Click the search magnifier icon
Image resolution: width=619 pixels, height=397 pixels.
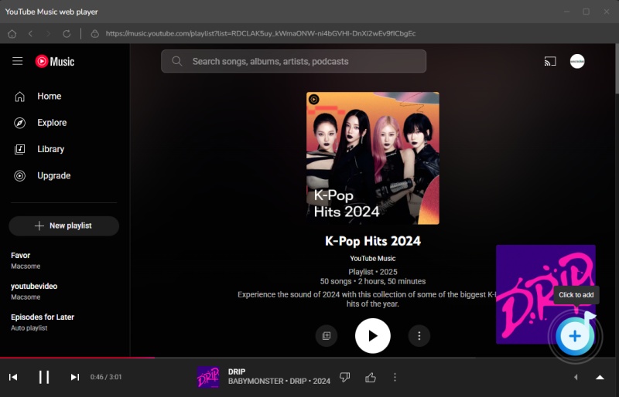[x=177, y=61]
